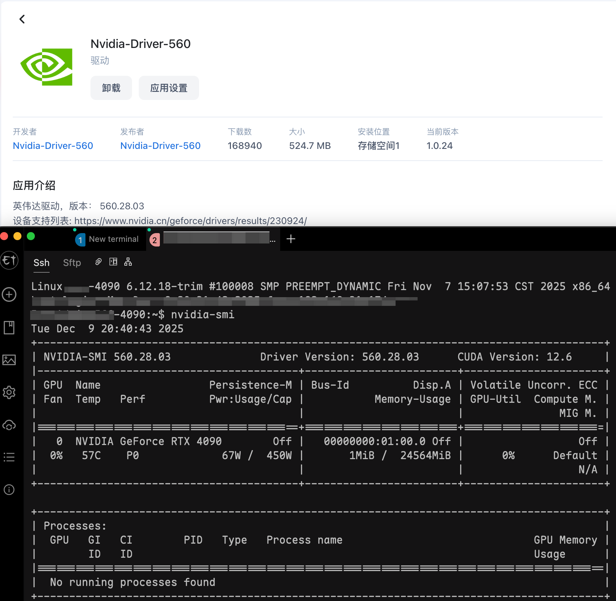The width and height of the screenshot is (616, 601).
Task: Click the network tree icon in the terminal toolbar
Action: (x=128, y=262)
